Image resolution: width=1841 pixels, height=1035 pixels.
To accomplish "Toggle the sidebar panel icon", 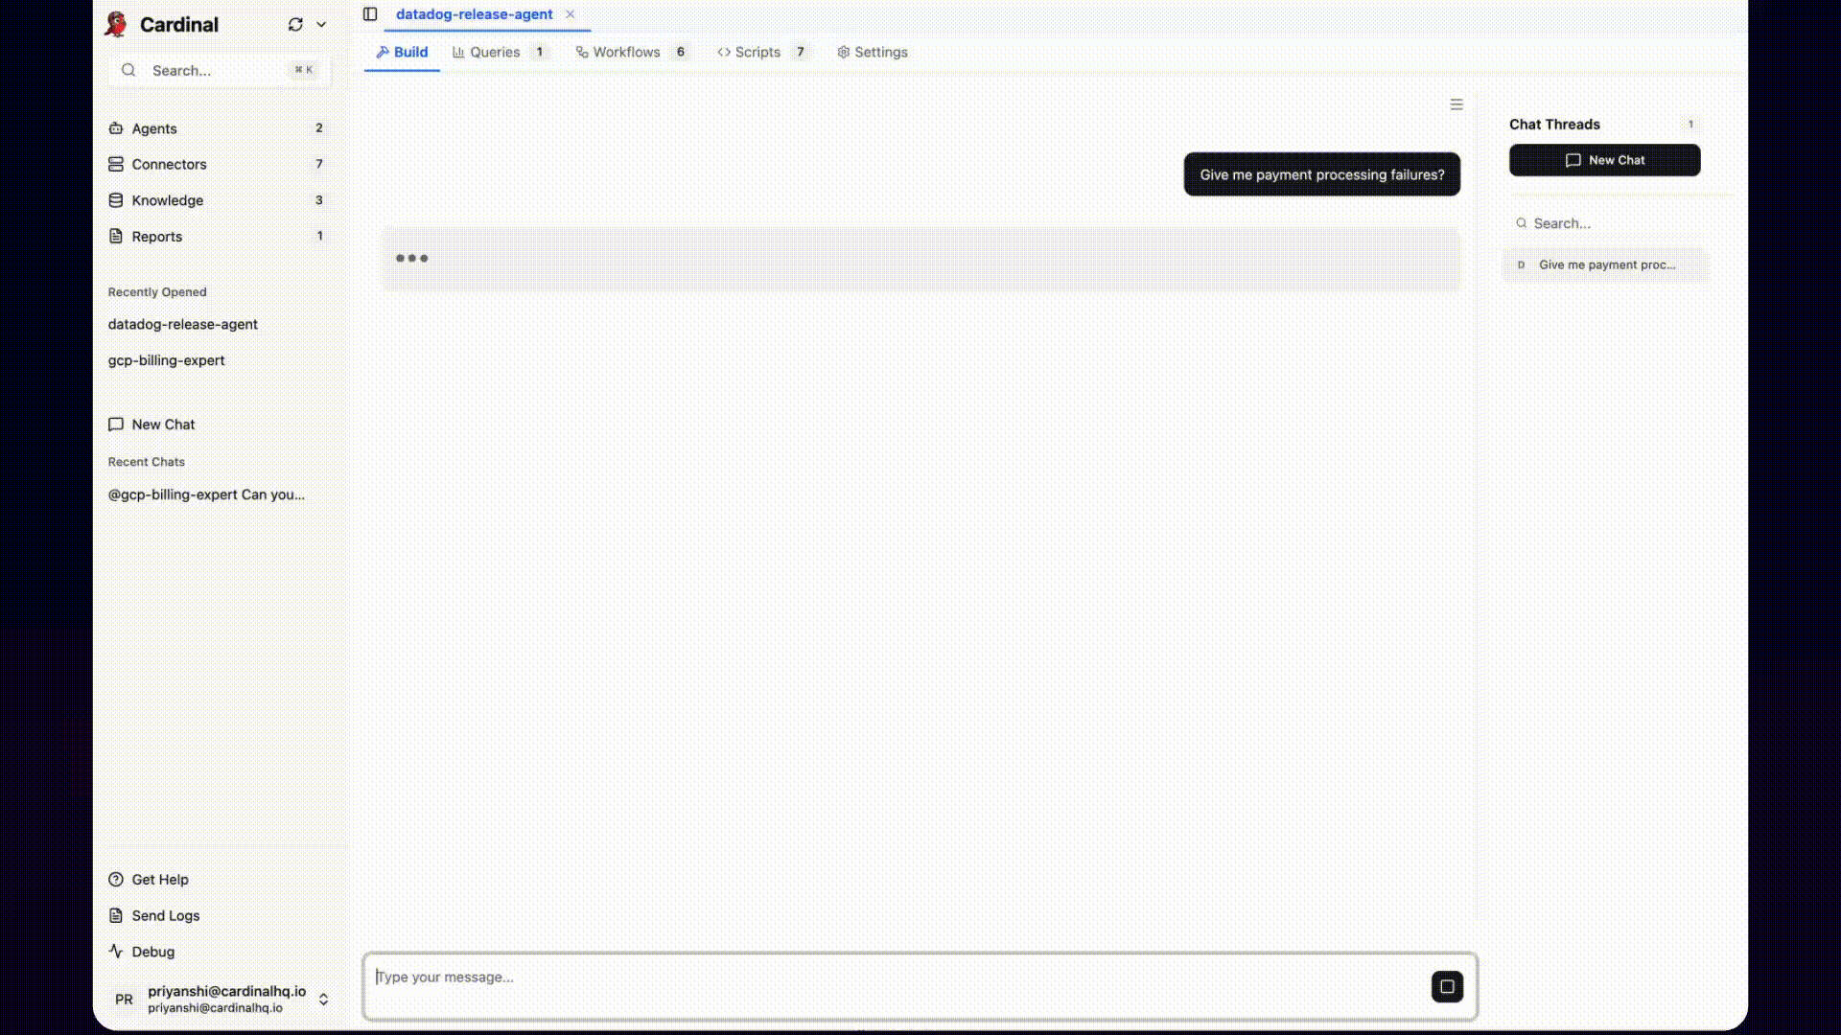I will [x=370, y=14].
